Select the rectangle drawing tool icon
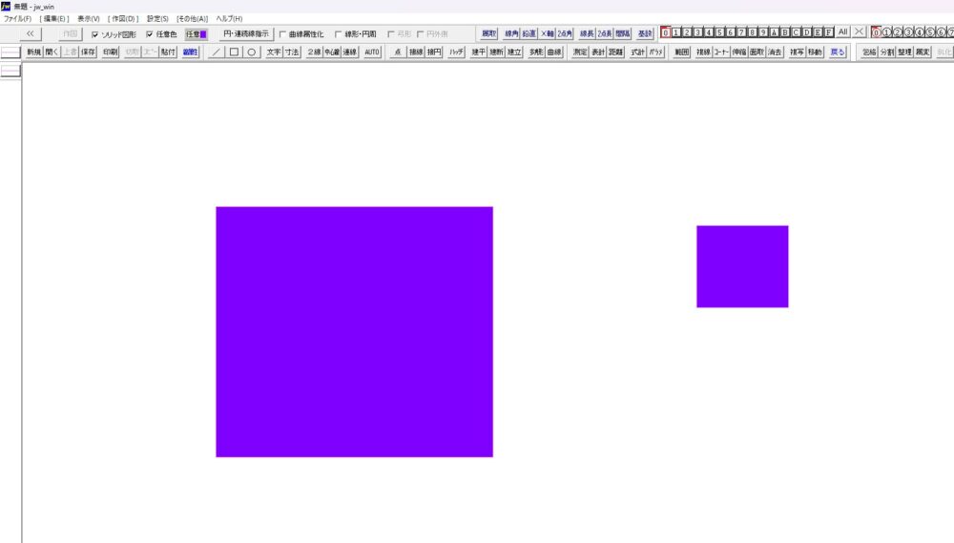Image resolution: width=954 pixels, height=543 pixels. [234, 52]
